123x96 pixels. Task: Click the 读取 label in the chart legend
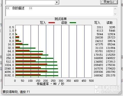[64, 23]
